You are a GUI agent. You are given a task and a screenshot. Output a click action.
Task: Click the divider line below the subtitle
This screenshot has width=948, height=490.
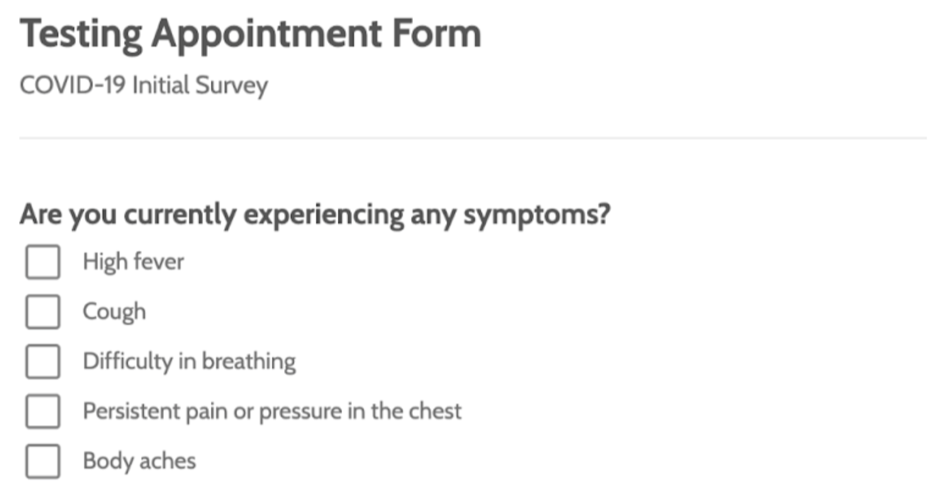[474, 137]
